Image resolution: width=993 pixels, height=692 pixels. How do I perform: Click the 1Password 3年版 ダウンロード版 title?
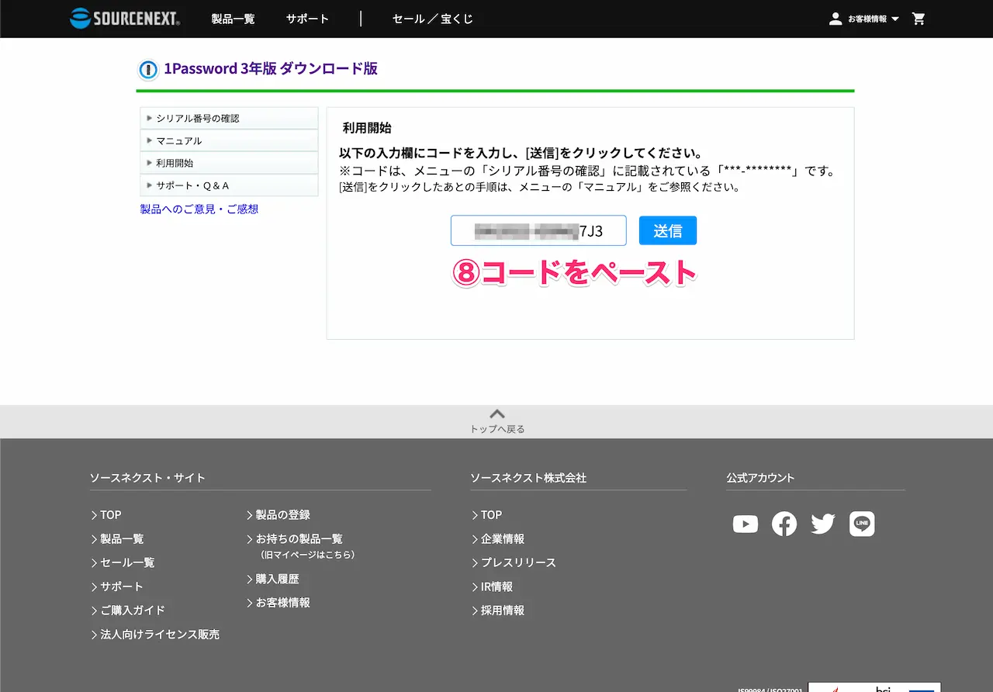pyautogui.click(x=271, y=68)
